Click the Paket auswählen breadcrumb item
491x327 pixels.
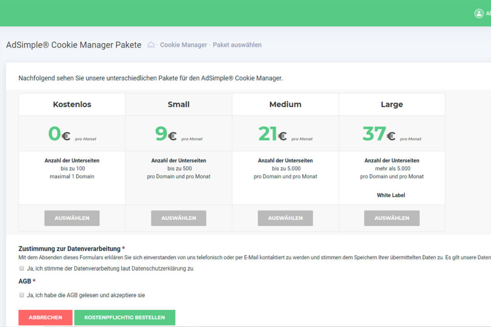pyautogui.click(x=237, y=45)
